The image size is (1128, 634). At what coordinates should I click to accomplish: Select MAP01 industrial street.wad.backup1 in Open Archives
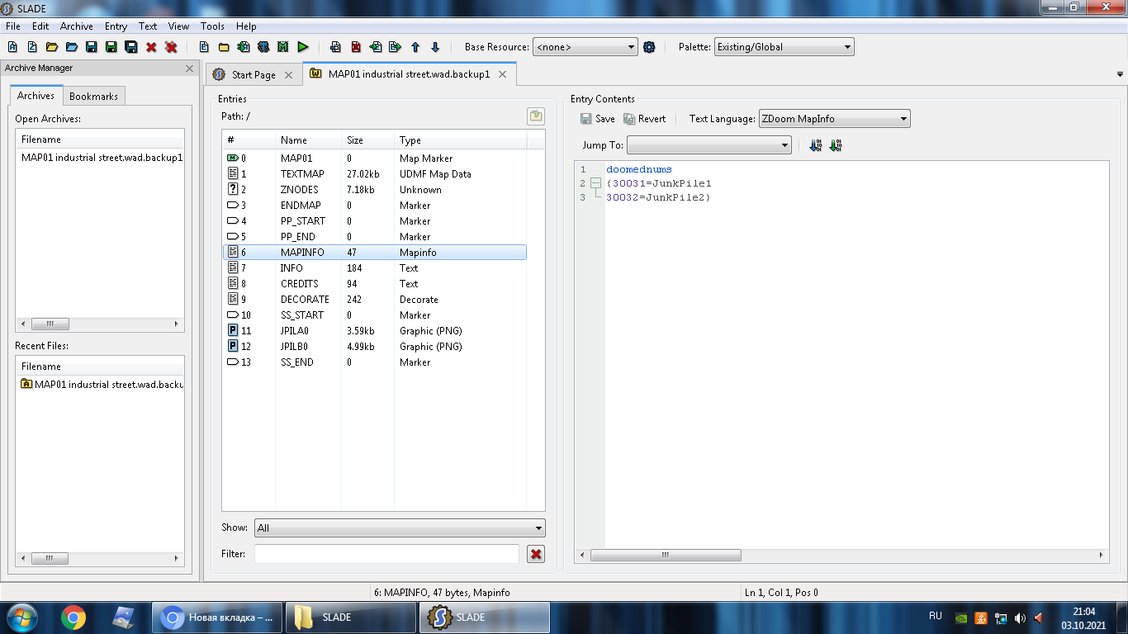tap(101, 158)
